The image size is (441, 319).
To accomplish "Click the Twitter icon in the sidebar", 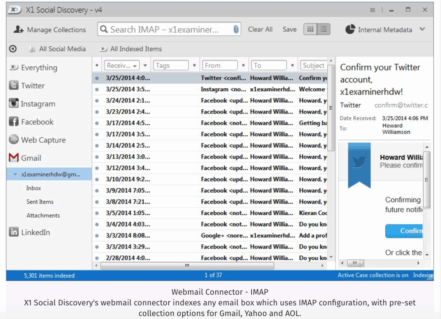I will pyautogui.click(x=14, y=85).
